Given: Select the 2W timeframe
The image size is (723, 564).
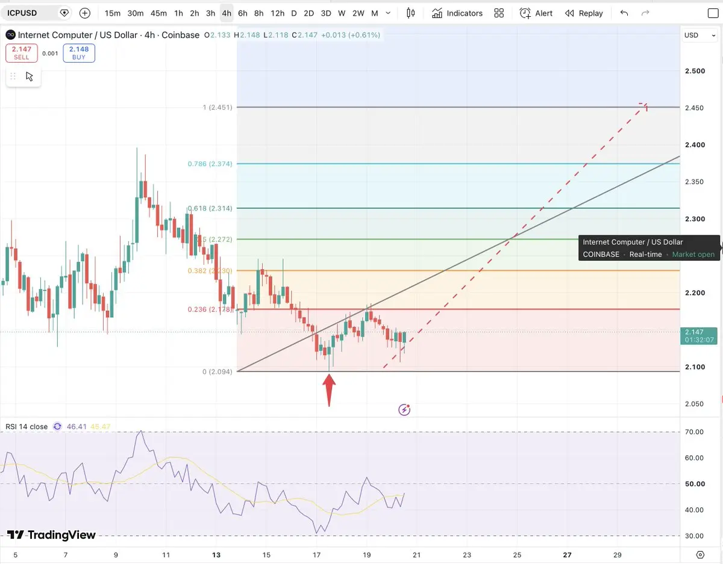Looking at the screenshot, I should (x=358, y=13).
